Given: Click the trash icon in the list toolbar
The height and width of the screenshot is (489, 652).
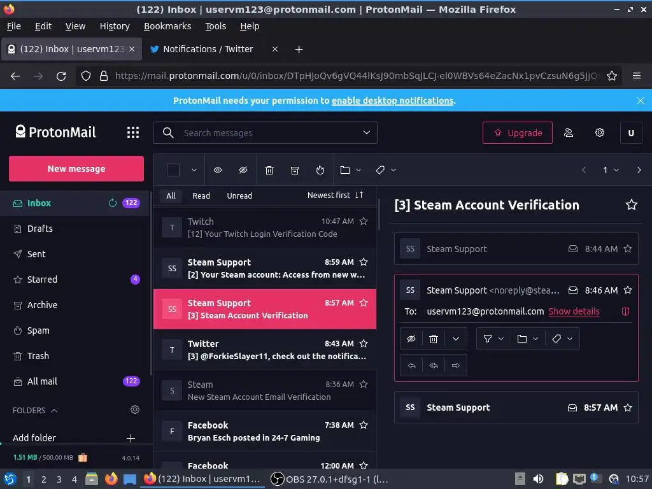Looking at the screenshot, I should pos(269,170).
